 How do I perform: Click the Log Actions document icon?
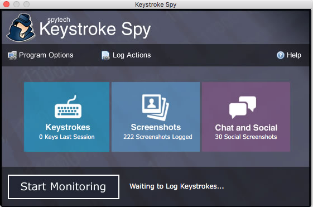(x=105, y=55)
